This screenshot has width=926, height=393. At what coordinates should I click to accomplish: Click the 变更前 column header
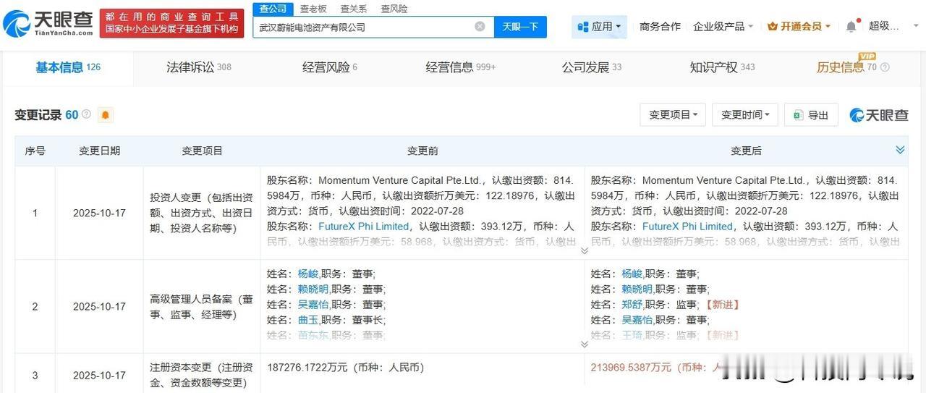click(x=422, y=151)
